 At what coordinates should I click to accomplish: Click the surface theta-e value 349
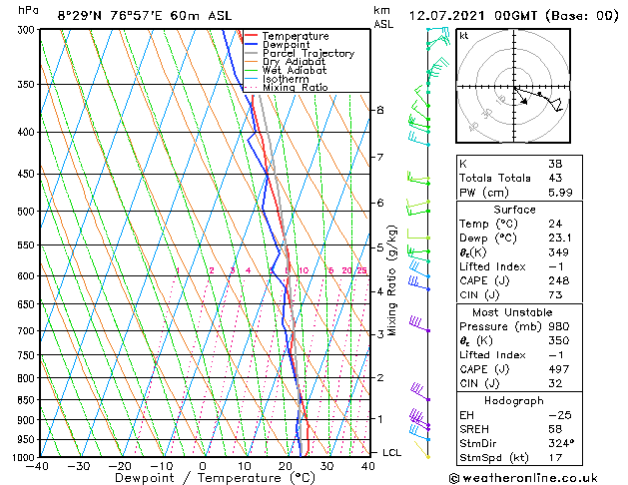(559, 252)
